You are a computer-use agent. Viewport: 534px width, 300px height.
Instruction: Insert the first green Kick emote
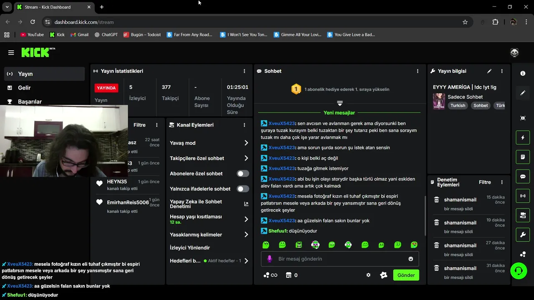[x=266, y=245]
